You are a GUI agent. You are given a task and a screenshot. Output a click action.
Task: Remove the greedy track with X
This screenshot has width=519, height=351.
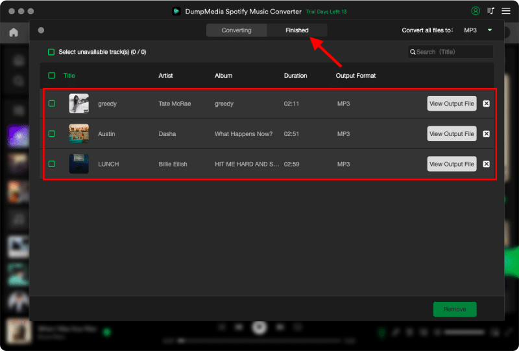(x=486, y=104)
